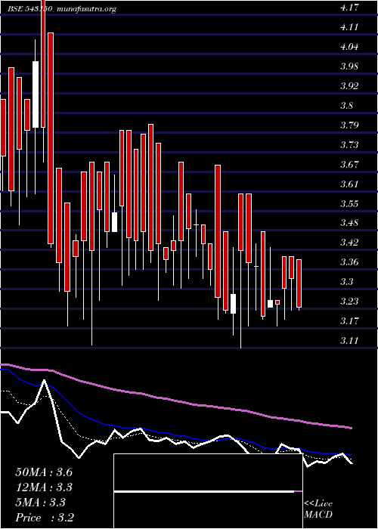Click the 3.55 price axis label
This screenshot has height=529, width=378.
349,203
